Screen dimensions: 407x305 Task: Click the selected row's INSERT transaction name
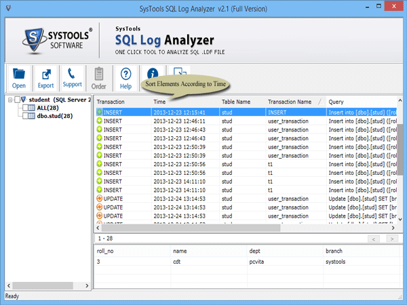tap(277, 113)
